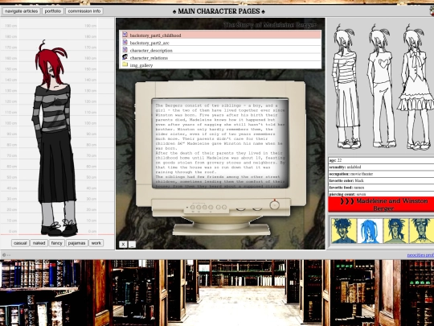Viewport: 434px width, 326px height.
Task: Switch the outfit to fancy
Action: click(x=57, y=243)
